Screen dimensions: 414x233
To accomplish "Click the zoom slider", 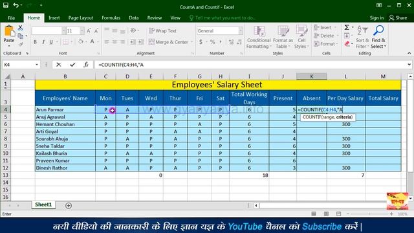I will tap(369, 214).
